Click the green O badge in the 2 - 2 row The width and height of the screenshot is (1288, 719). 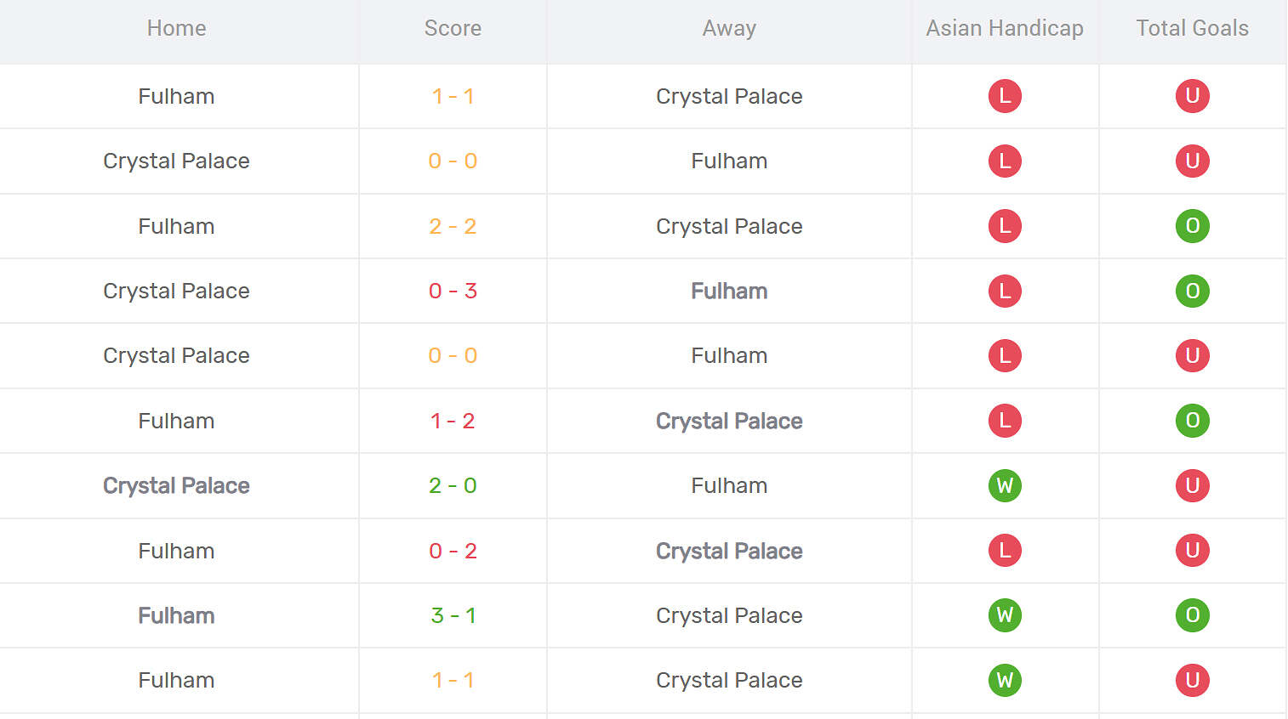pos(1192,226)
